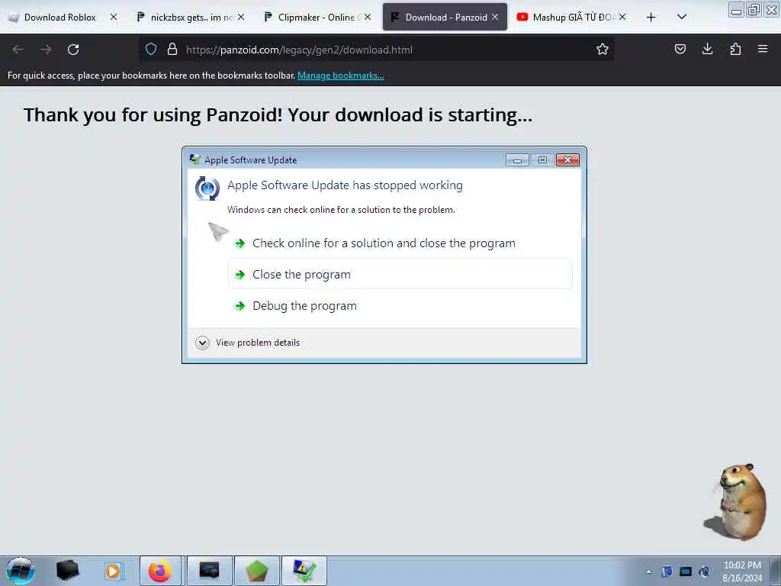Open the extensions puzzle icon
The image size is (781, 586).
[x=735, y=49]
